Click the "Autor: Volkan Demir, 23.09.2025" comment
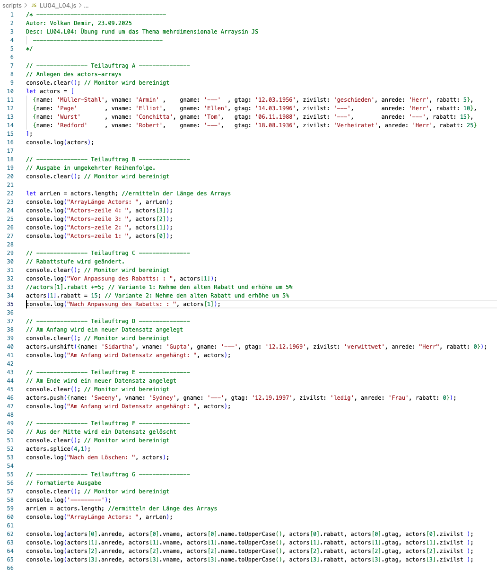 click(x=79, y=23)
